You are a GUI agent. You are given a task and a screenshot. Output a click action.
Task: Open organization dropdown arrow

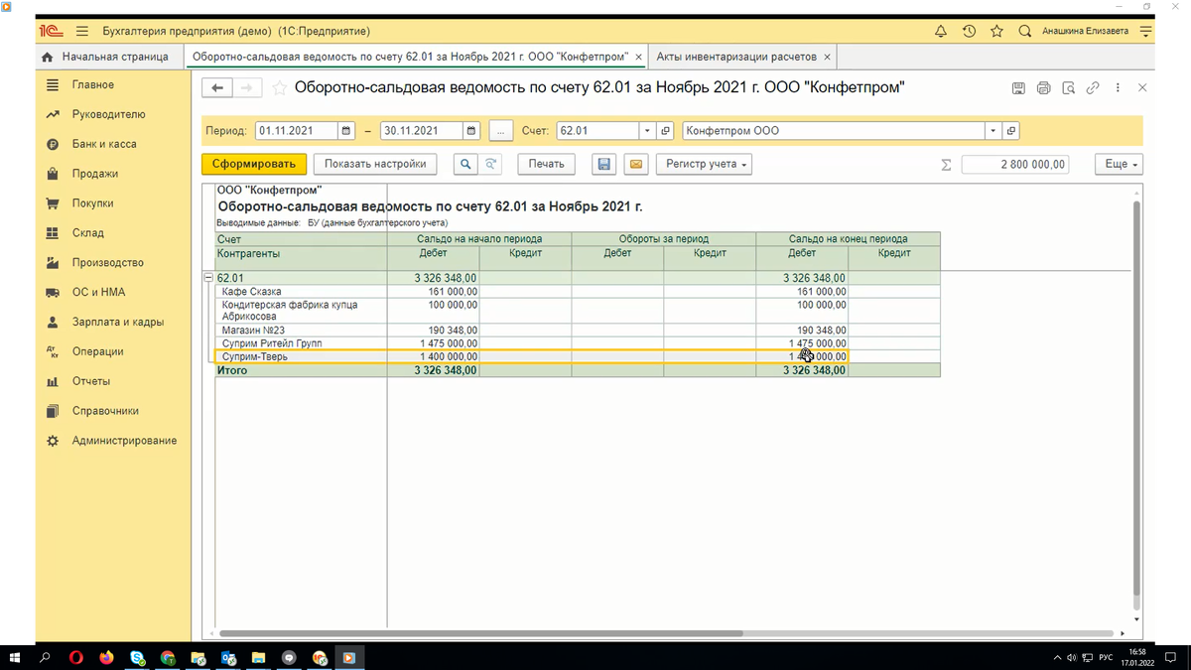pyautogui.click(x=993, y=131)
